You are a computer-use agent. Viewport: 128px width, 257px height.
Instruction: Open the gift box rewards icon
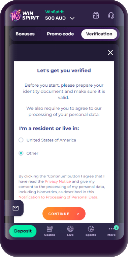96,16
